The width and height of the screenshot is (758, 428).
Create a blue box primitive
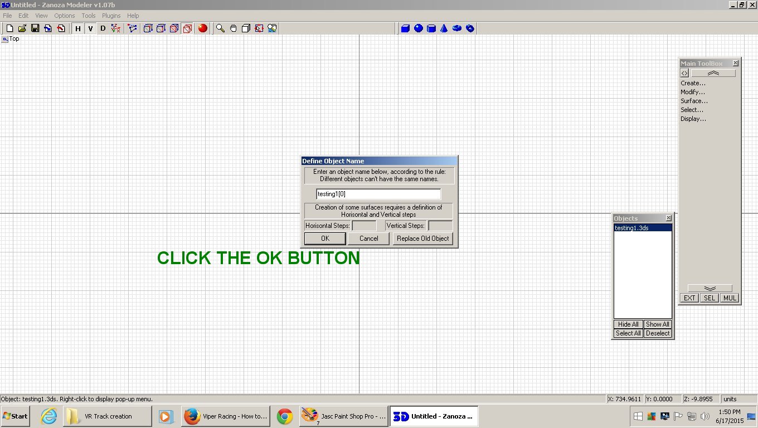tap(405, 28)
